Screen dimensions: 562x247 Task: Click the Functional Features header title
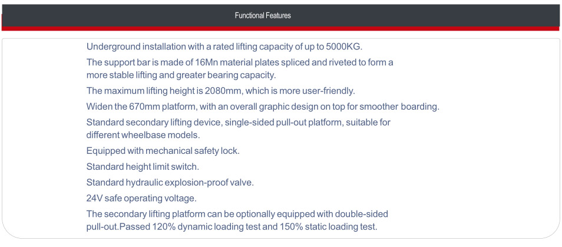[263, 15]
